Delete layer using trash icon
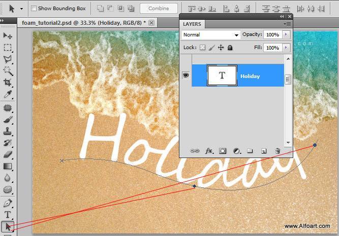Viewport: 339px width, 236px height. (278, 151)
